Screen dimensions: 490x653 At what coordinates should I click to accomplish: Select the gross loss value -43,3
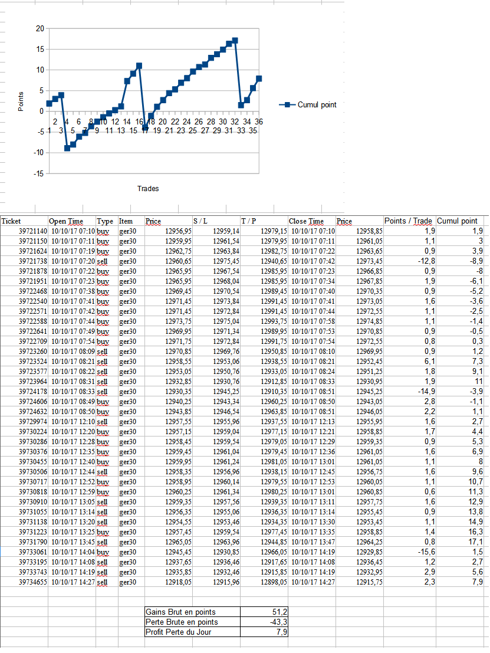264,622
